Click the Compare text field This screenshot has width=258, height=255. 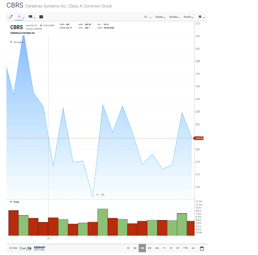(19, 42)
